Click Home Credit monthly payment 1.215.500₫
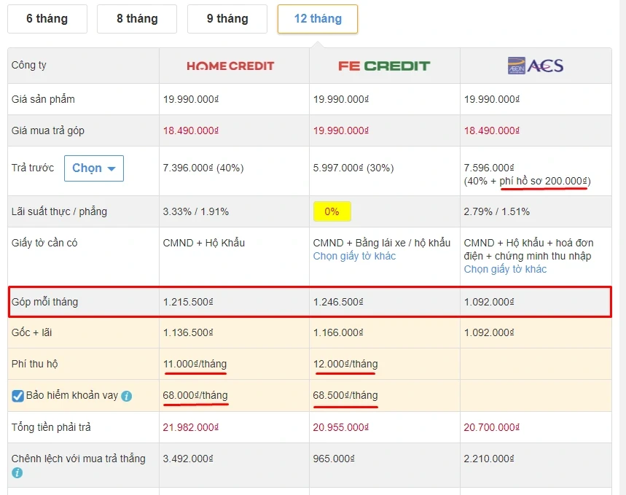Screen dimensions: 626x495 (x=188, y=302)
